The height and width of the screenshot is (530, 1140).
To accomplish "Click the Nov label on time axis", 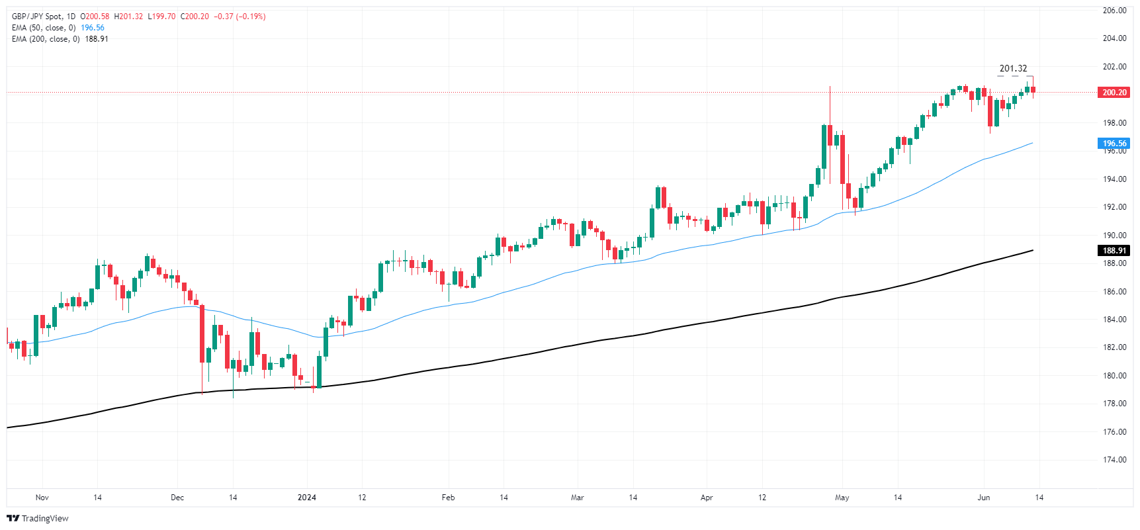I will pos(42,498).
